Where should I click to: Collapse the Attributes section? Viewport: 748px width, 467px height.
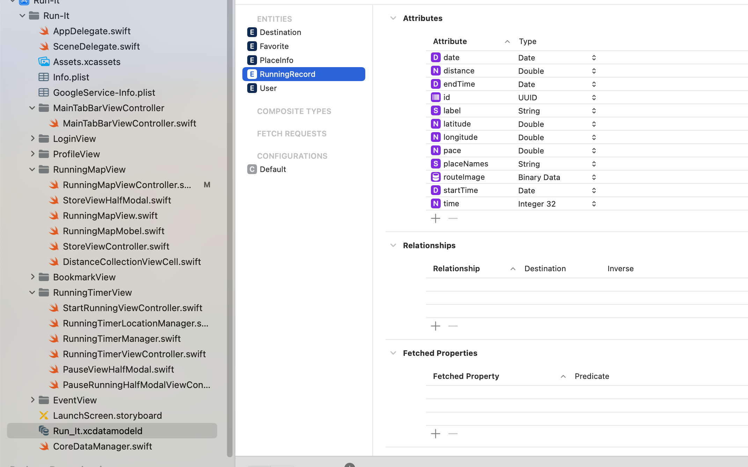click(x=393, y=18)
